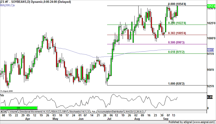Click the ZS #F Soybeans symbol title
This screenshot has width=216, height=124.
click(35, 2)
